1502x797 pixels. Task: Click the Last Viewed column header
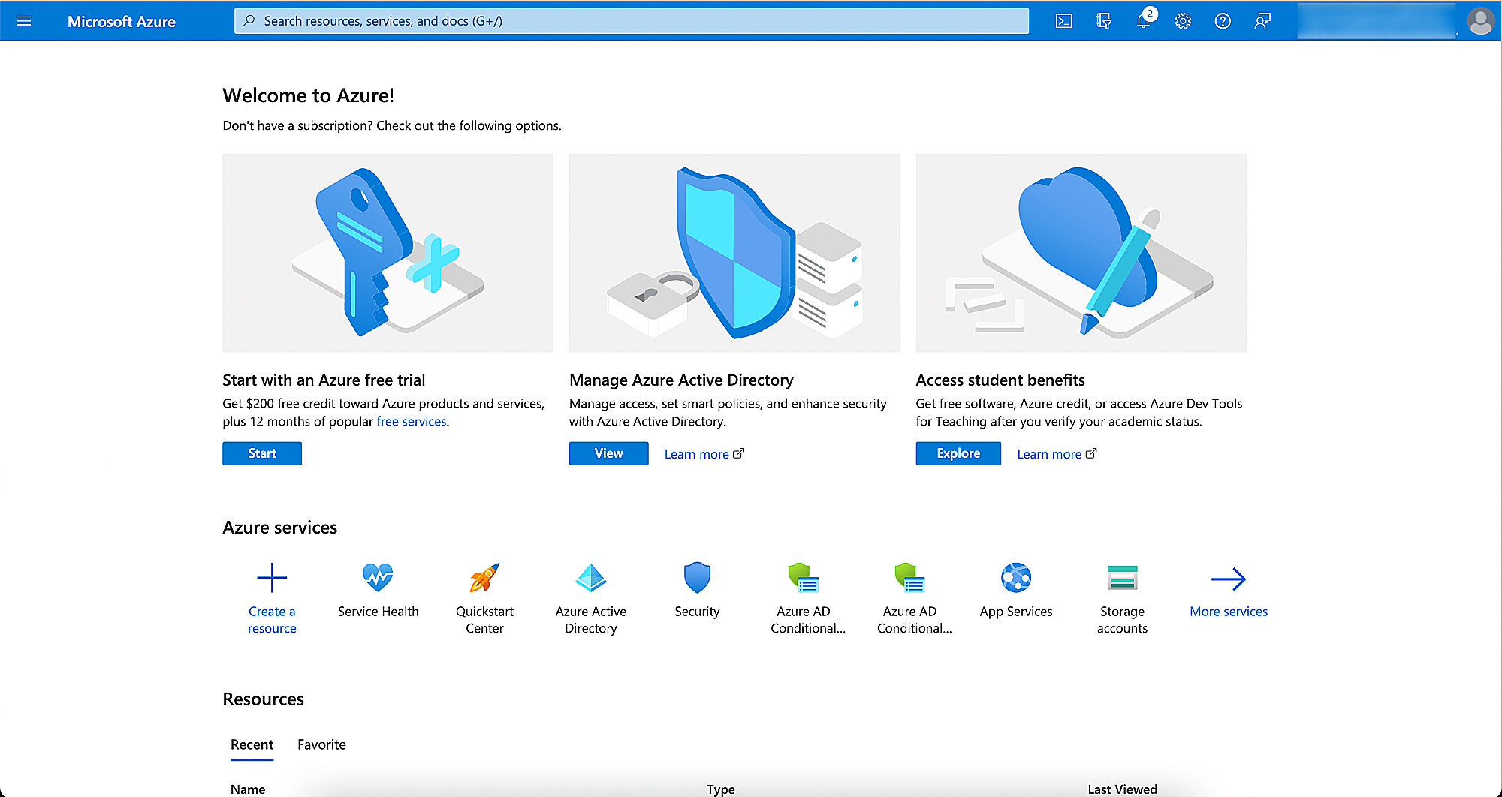[x=1122, y=789]
